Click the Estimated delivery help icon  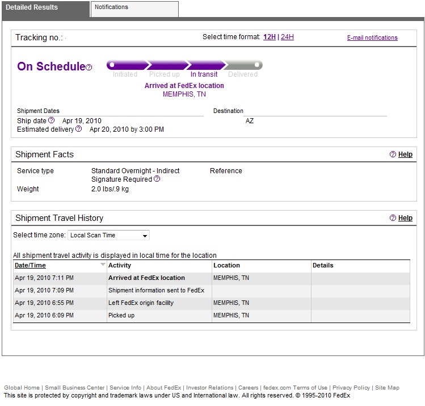click(x=79, y=129)
